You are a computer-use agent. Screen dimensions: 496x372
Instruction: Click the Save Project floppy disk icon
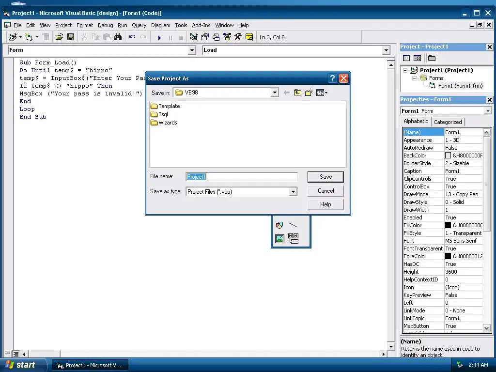coord(71,37)
